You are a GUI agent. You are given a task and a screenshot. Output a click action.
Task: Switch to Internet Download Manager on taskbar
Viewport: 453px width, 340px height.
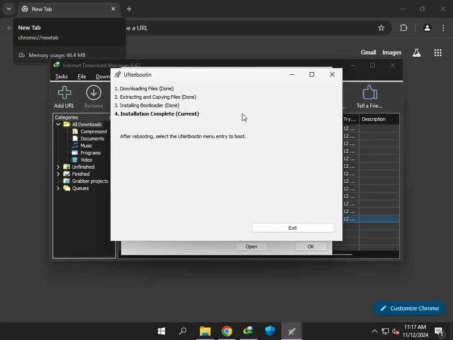[249, 331]
